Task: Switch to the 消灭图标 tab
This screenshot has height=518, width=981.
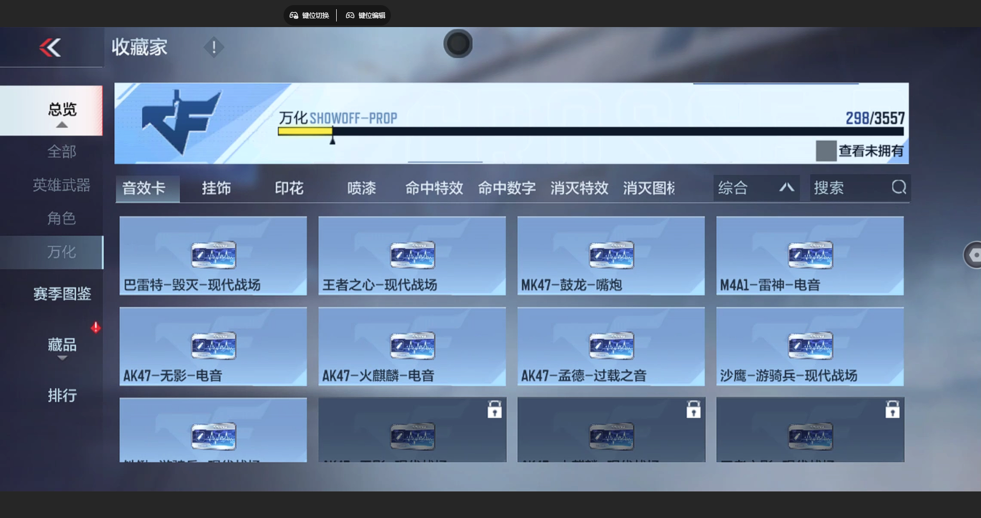Action: 649,189
